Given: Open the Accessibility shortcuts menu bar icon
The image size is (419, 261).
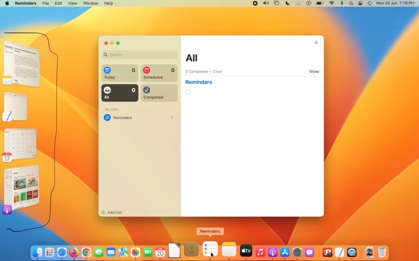Looking at the screenshot, I should point(309,3).
